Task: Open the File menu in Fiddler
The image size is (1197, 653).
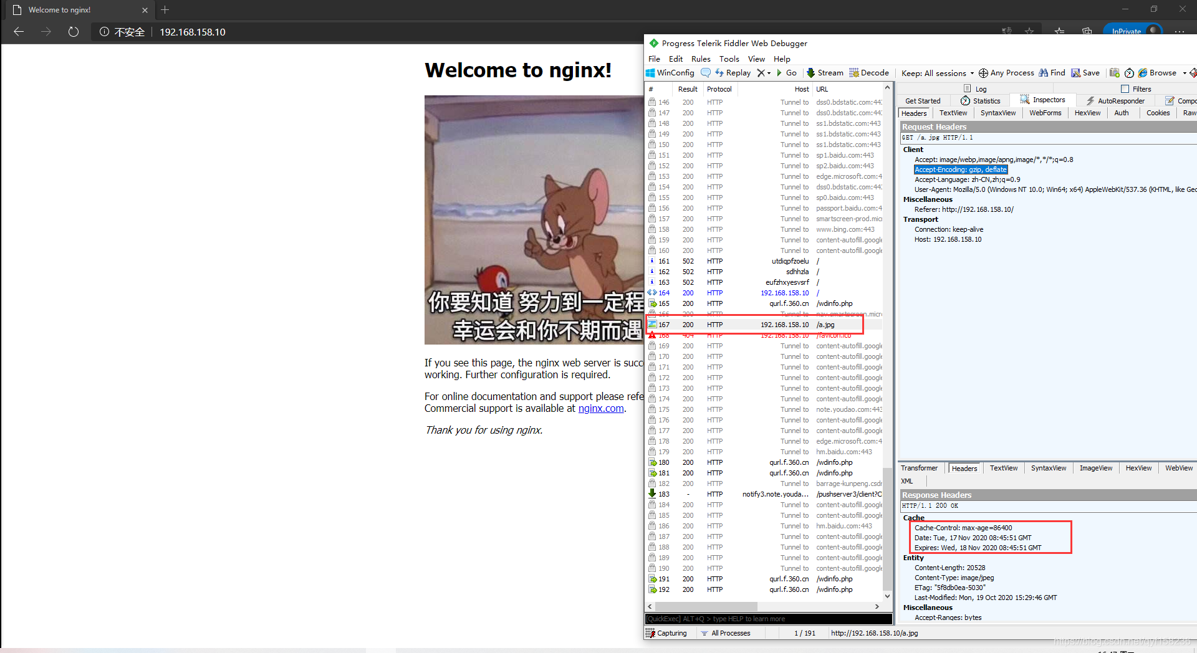Action: click(x=654, y=59)
